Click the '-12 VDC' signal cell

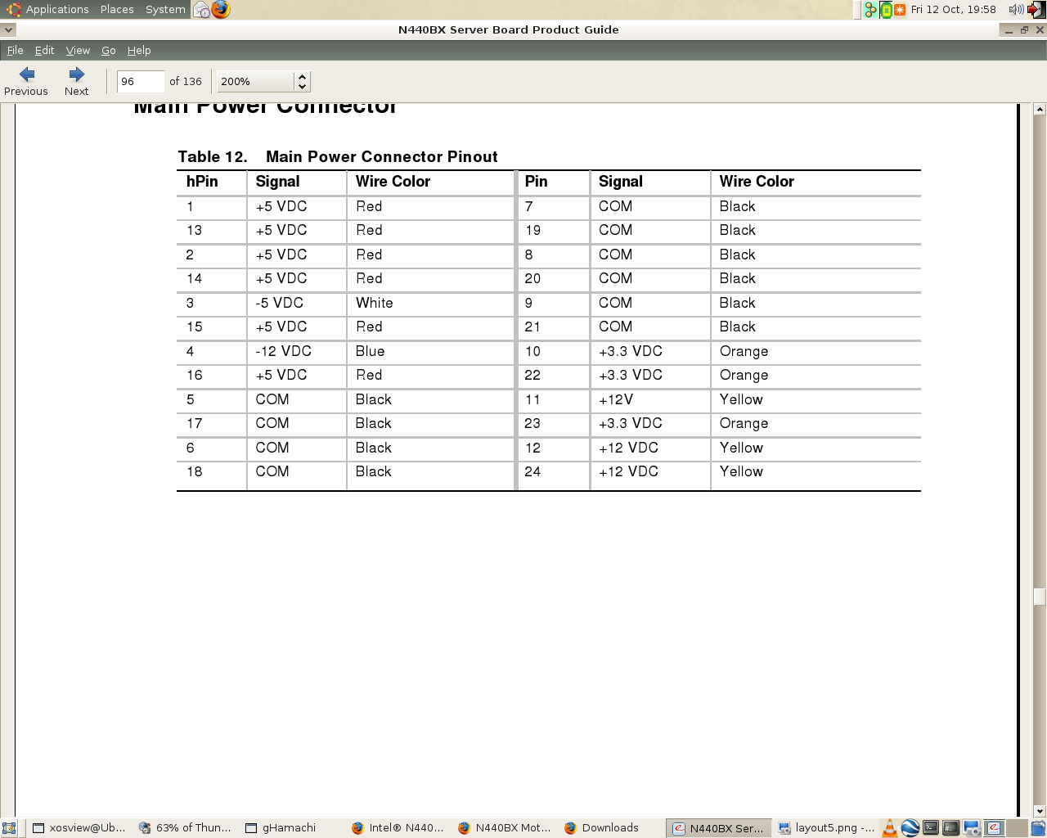283,351
